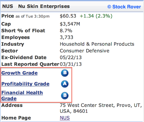Click the Household & Personal Products industry
Screen dimensions: 144x122
97,44
